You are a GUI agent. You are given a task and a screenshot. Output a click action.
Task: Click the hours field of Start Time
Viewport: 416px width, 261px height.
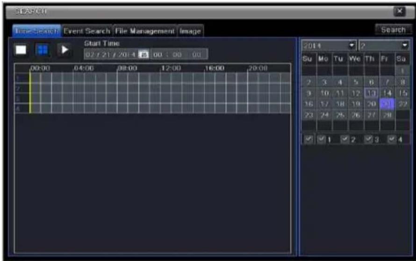(x=158, y=55)
